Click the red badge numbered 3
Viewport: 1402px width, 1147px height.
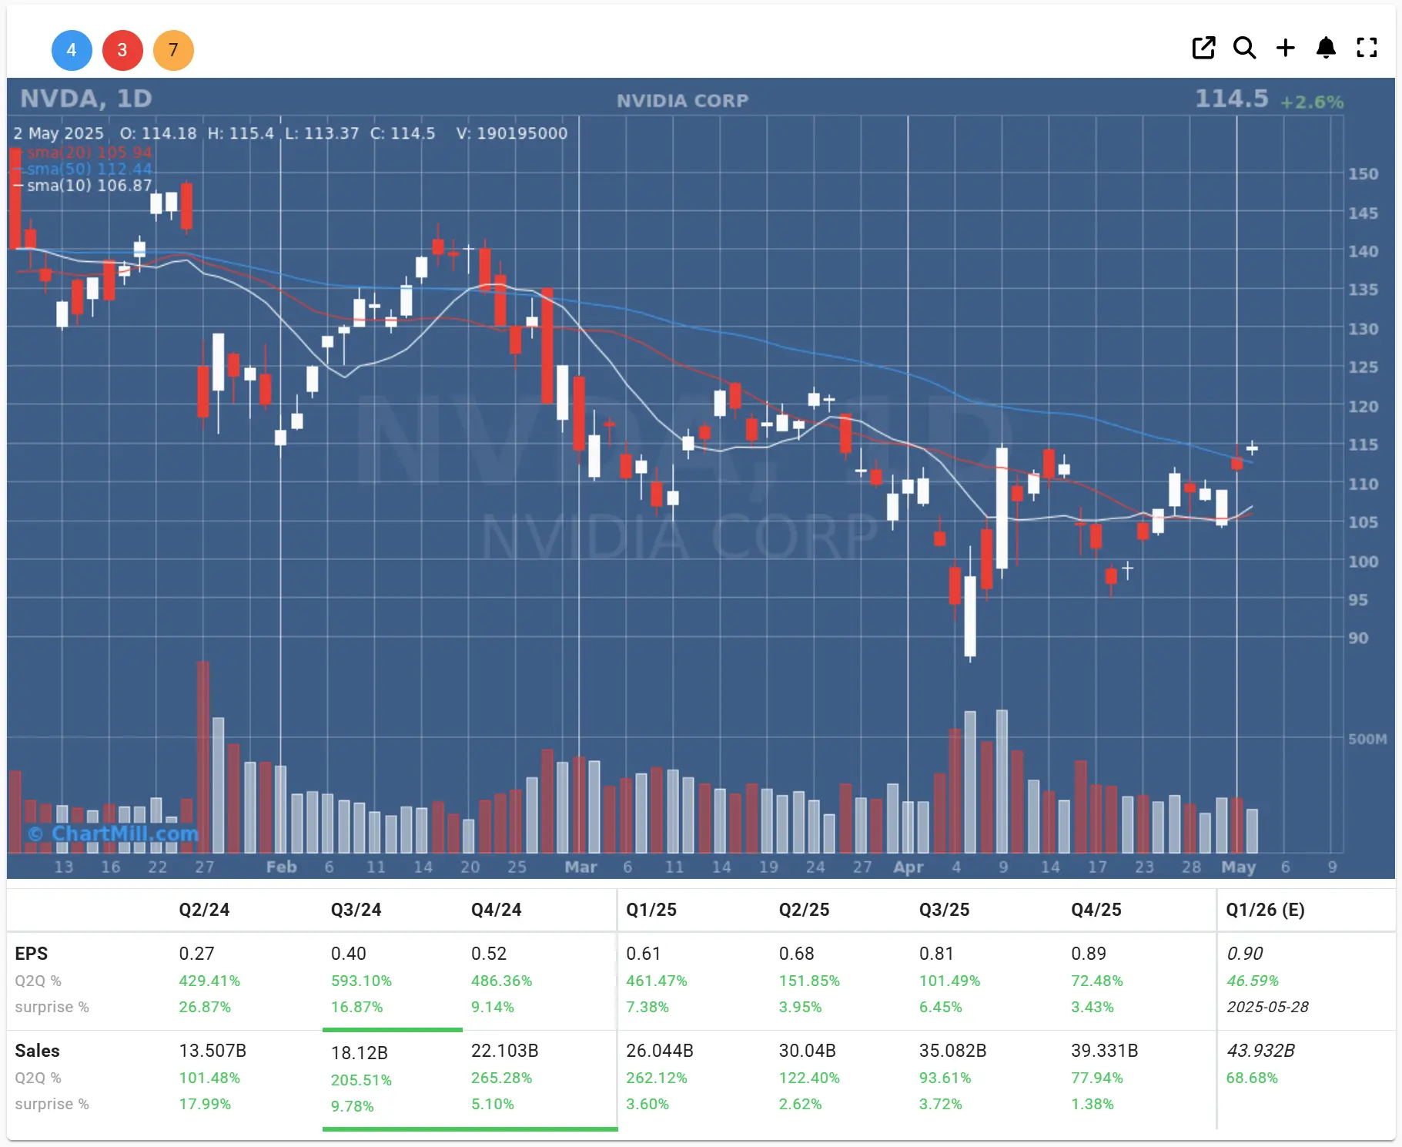122,50
